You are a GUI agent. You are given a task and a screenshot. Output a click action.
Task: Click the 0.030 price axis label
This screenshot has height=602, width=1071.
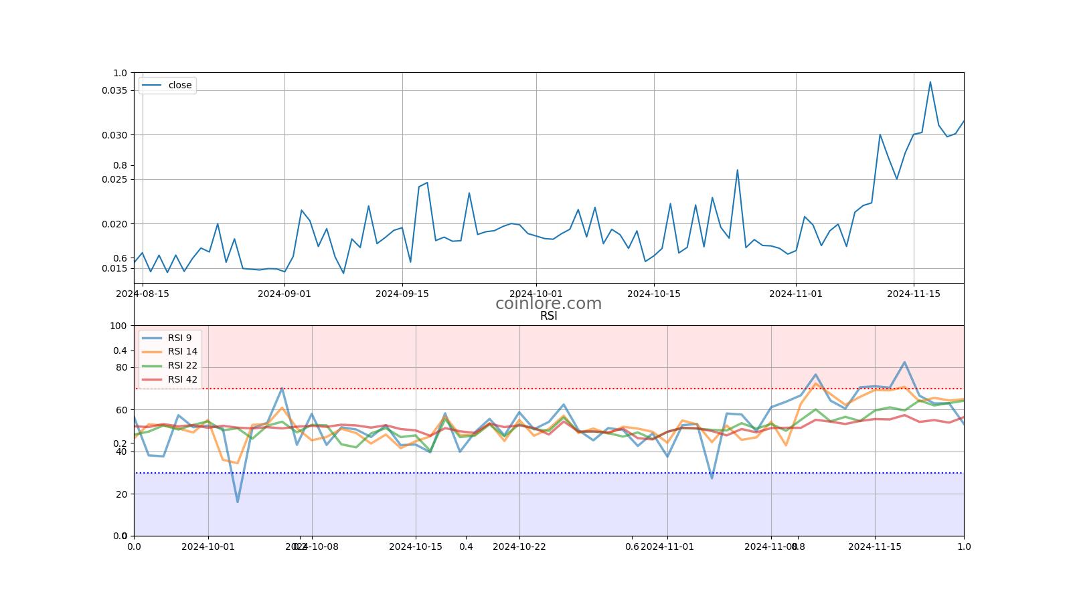tap(114, 135)
